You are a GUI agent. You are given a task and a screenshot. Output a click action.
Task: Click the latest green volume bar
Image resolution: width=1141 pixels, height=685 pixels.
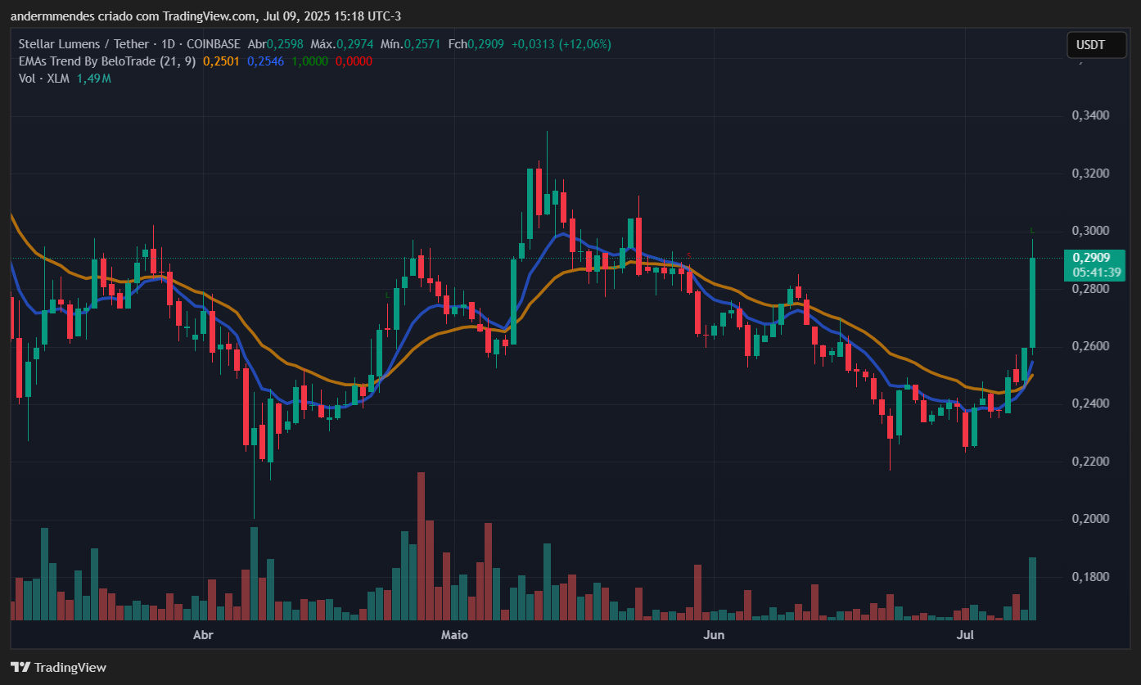point(1033,588)
